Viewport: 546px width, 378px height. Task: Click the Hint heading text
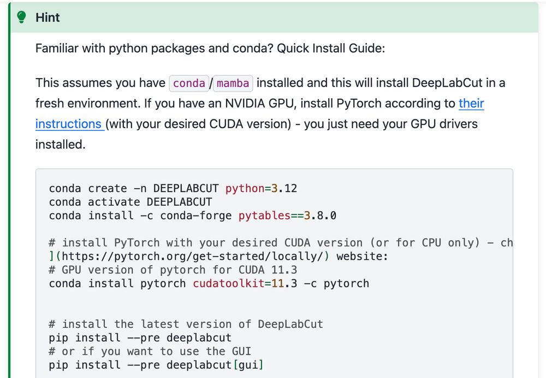(48, 17)
